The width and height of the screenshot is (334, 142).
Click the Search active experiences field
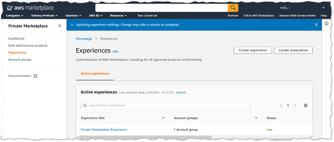(x=165, y=105)
